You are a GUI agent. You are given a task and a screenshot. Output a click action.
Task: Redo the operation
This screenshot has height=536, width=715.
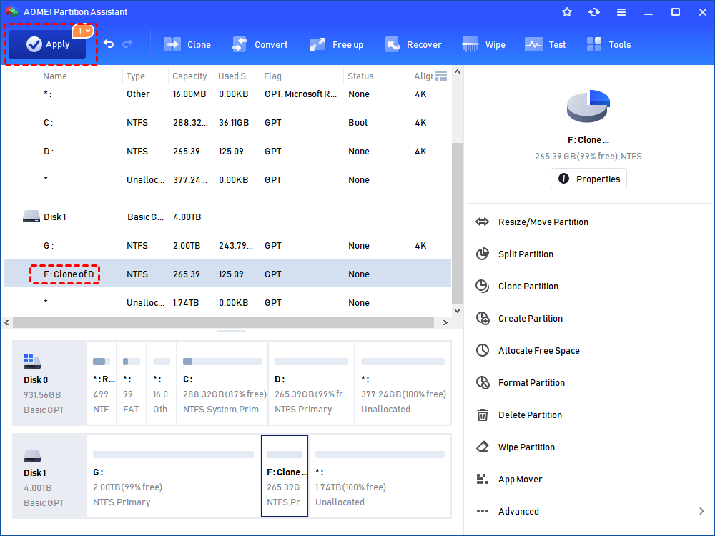pos(128,44)
